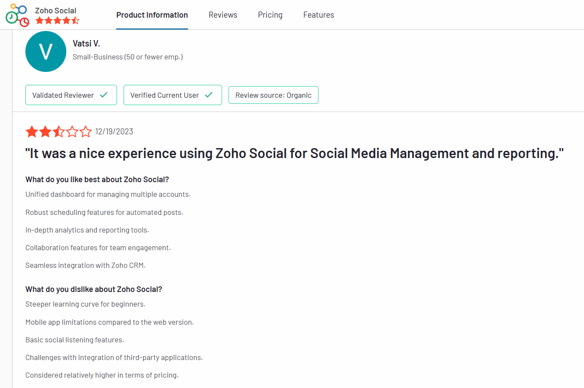This screenshot has width=584, height=388.
Task: Click the reviewer name Vatsi V.
Action: (x=86, y=43)
